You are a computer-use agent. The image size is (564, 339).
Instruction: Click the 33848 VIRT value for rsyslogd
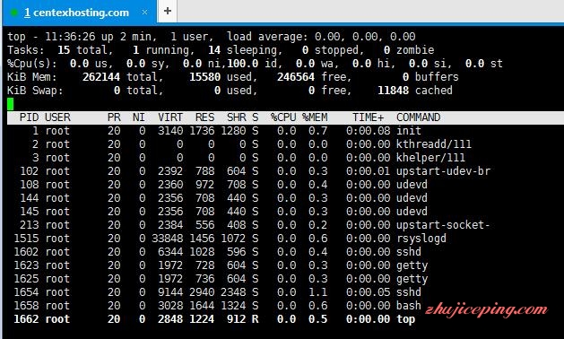tap(168, 239)
